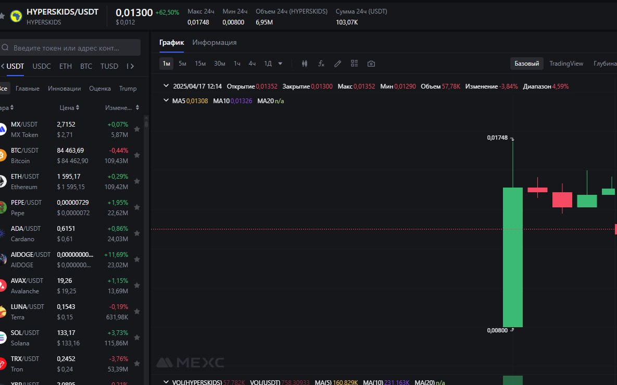Screen dimensions: 617x385
Task: Favorite AVAX/USDT with its star
Action: (x=137, y=285)
